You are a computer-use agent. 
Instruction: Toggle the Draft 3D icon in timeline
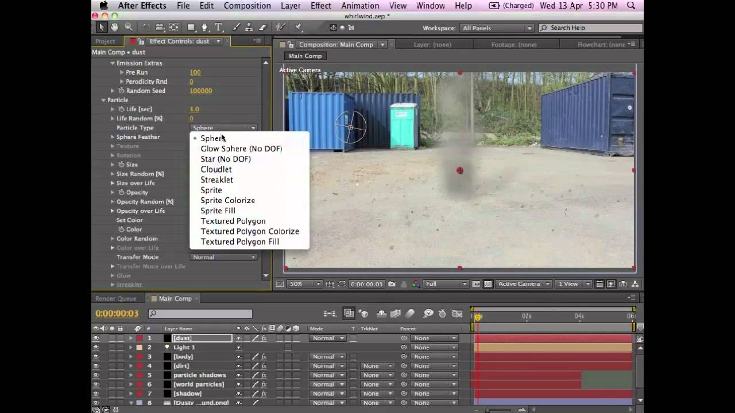click(363, 314)
